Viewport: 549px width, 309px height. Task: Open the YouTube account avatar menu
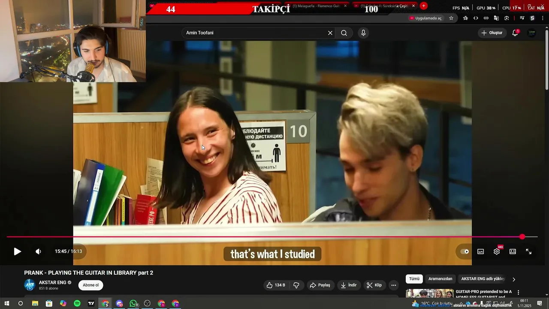coord(532,33)
